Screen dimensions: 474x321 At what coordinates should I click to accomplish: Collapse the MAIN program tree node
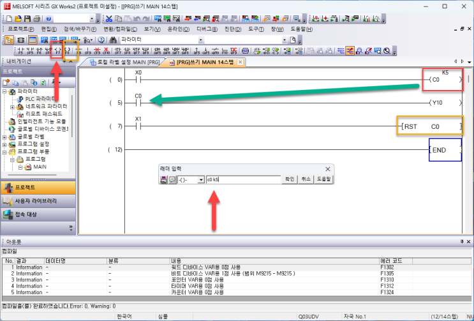[x=20, y=167]
